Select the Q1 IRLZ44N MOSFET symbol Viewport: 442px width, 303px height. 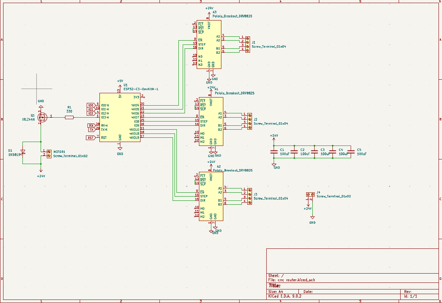pos(41,117)
